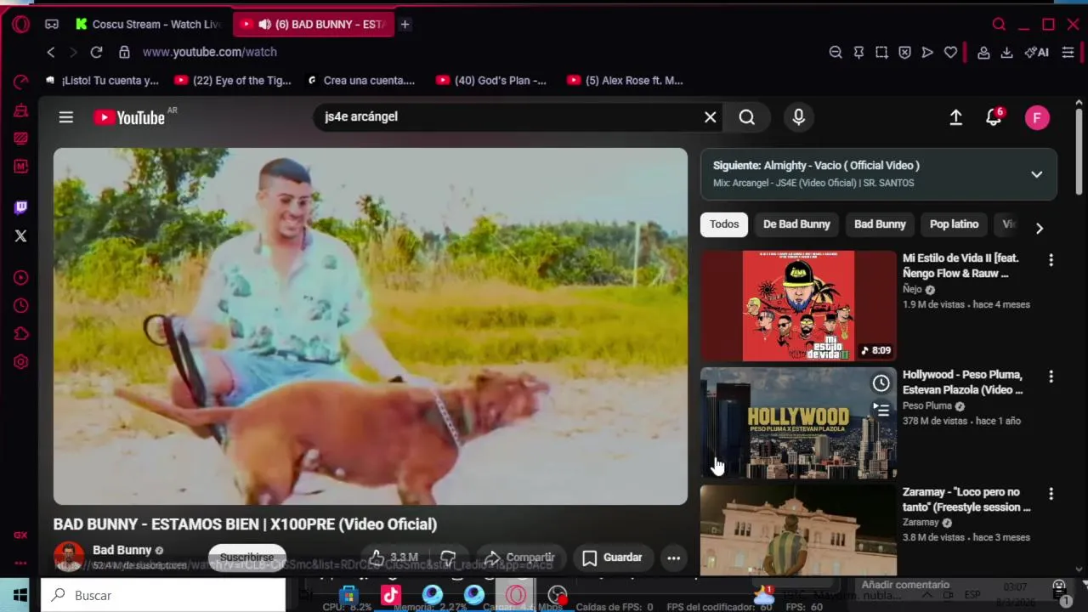Switch to the Coscu Stream tab

[x=148, y=25]
